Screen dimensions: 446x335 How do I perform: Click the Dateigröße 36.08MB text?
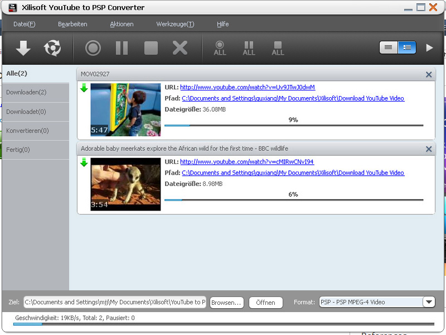point(195,109)
